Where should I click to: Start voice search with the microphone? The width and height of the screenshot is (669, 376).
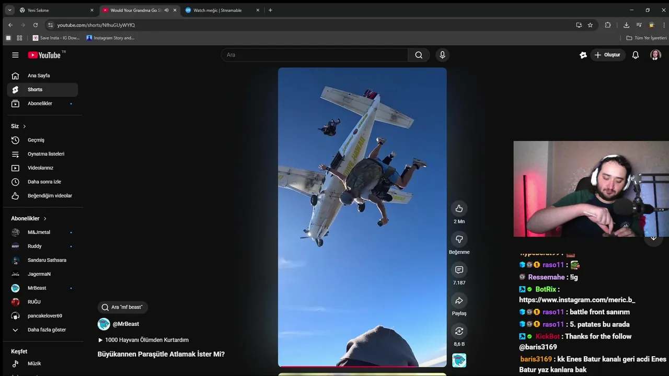[x=442, y=55]
